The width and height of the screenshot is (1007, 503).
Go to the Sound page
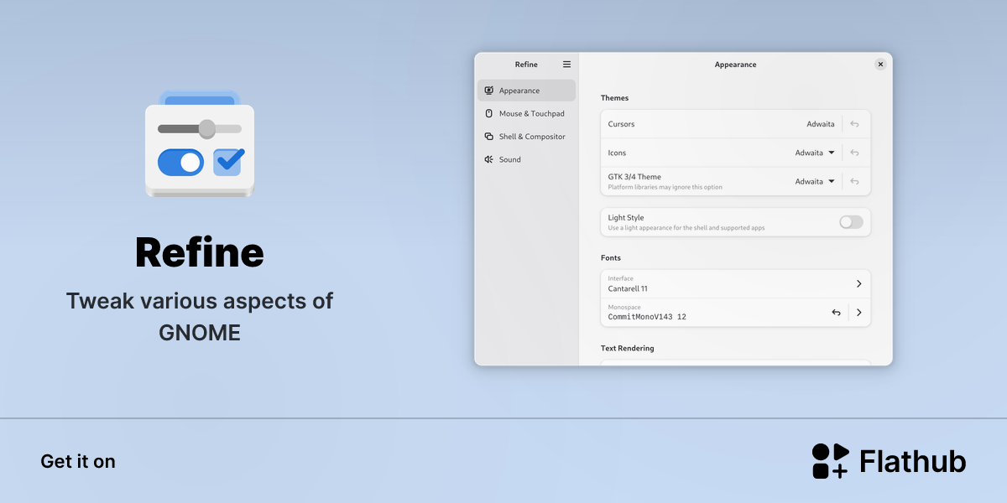pos(526,159)
